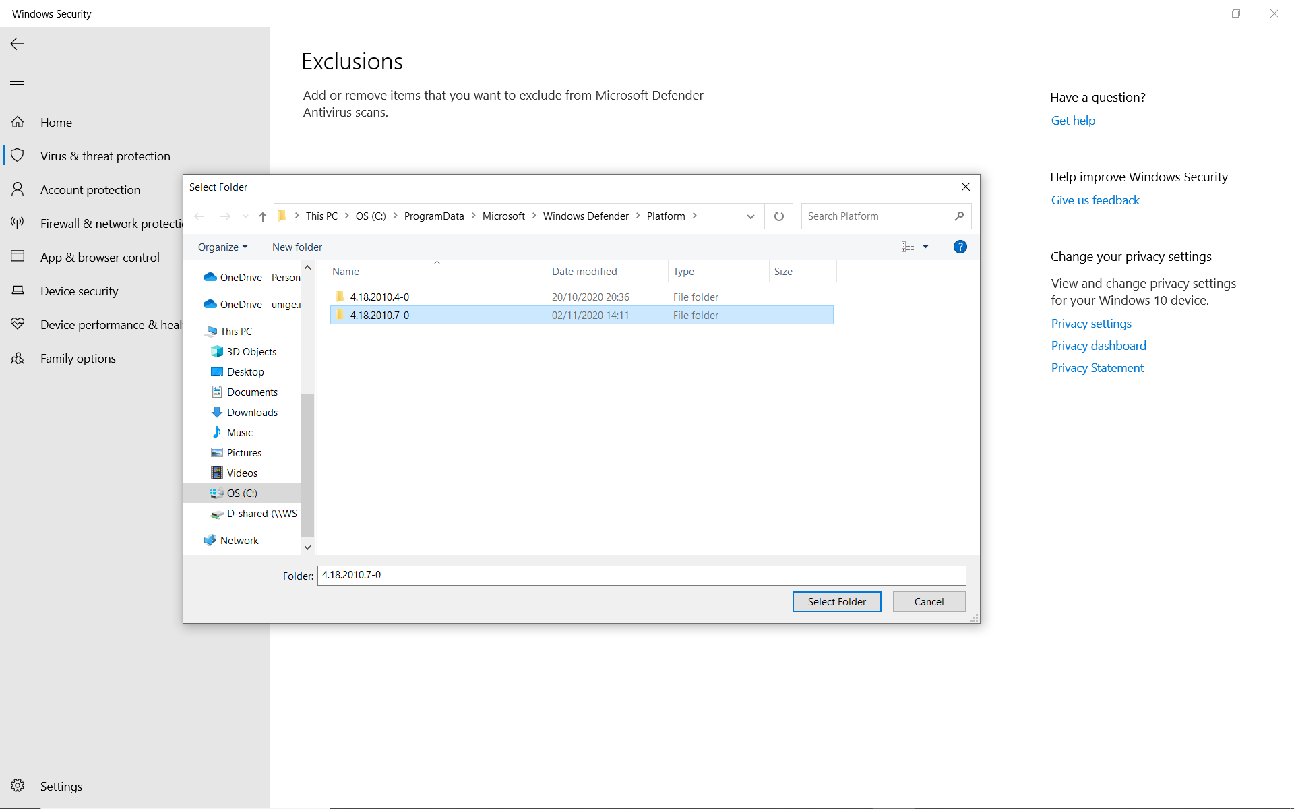Click the Device performance heart icon
The image size is (1294, 809).
click(18, 324)
